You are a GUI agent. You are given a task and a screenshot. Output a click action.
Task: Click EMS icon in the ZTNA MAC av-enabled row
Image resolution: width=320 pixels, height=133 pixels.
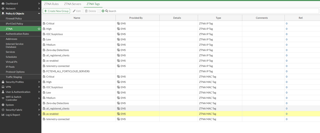pos(118,114)
